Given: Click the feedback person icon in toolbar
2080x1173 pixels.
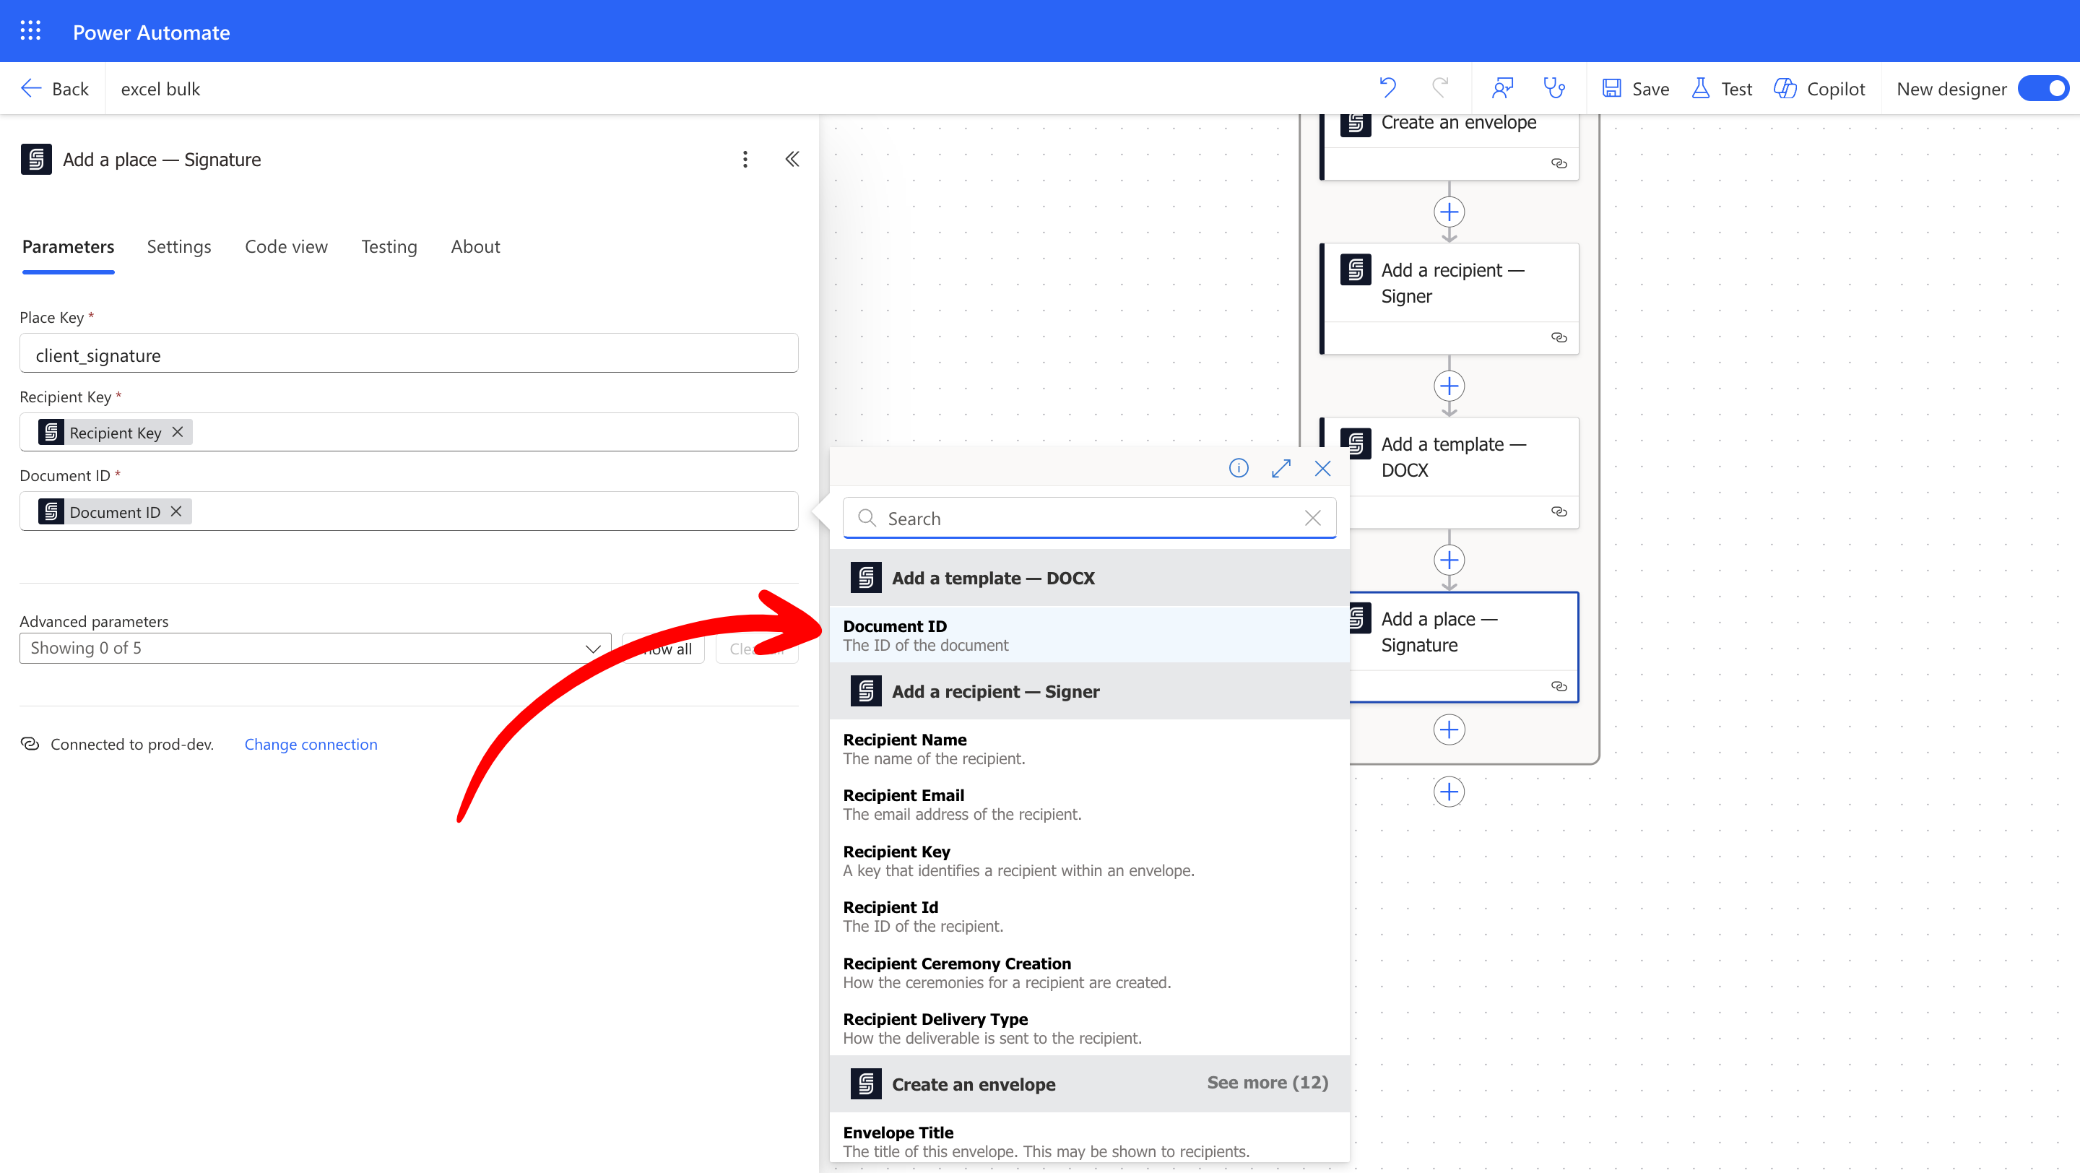Looking at the screenshot, I should tap(1502, 87).
